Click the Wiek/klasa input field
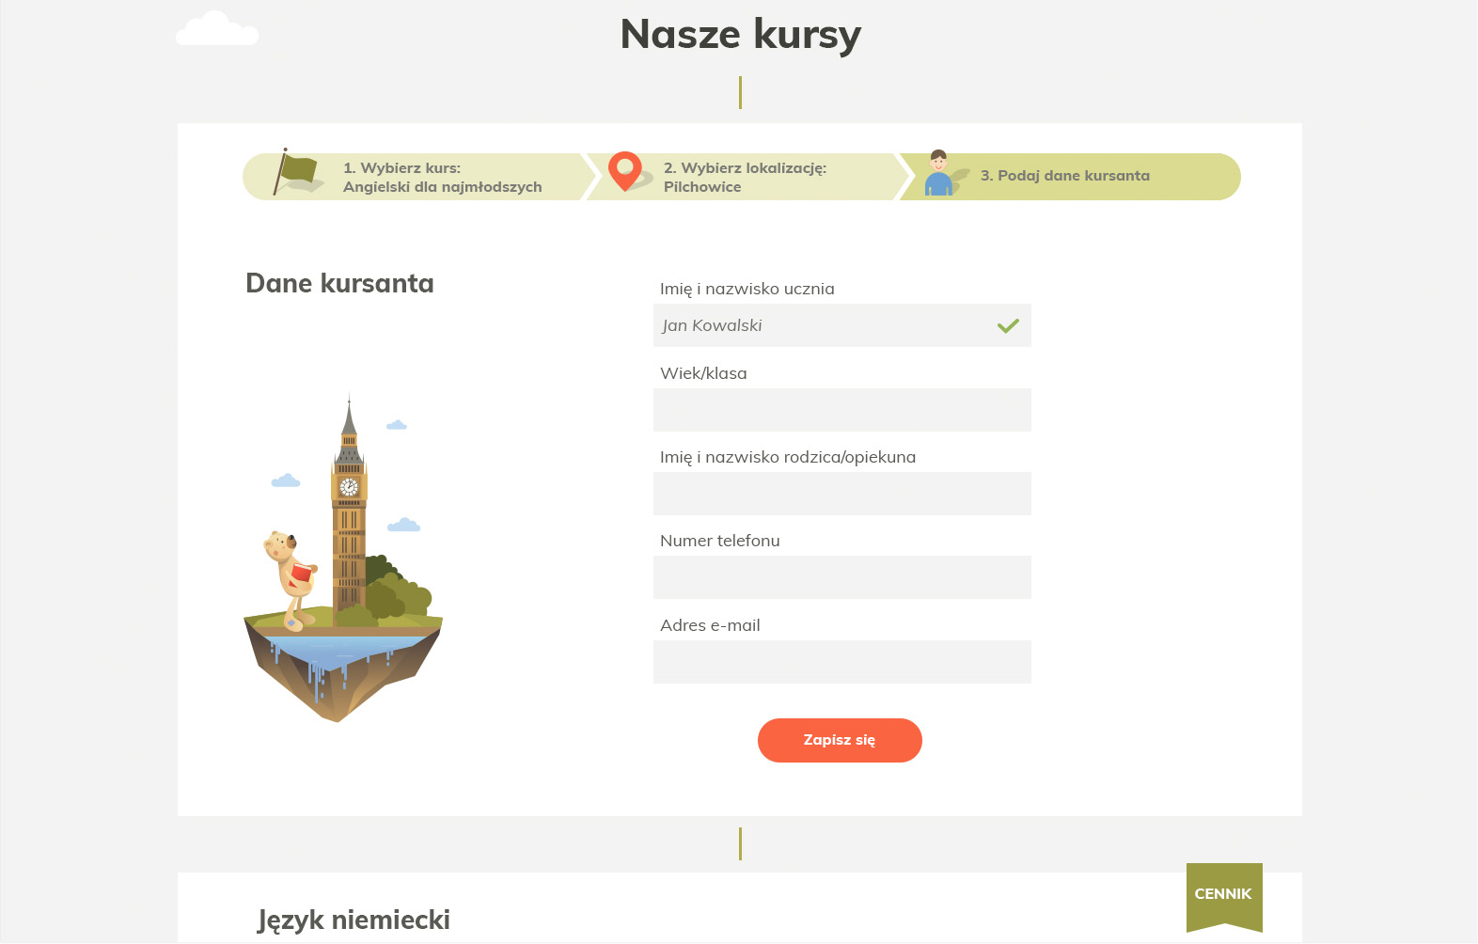This screenshot has height=944, width=1478. click(x=841, y=410)
